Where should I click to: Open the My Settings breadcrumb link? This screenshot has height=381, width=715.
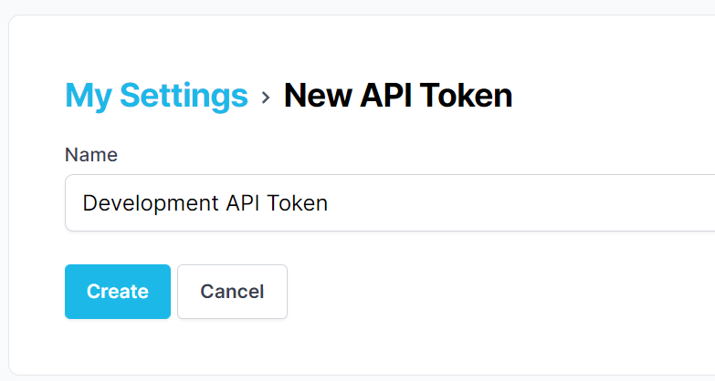click(x=156, y=96)
